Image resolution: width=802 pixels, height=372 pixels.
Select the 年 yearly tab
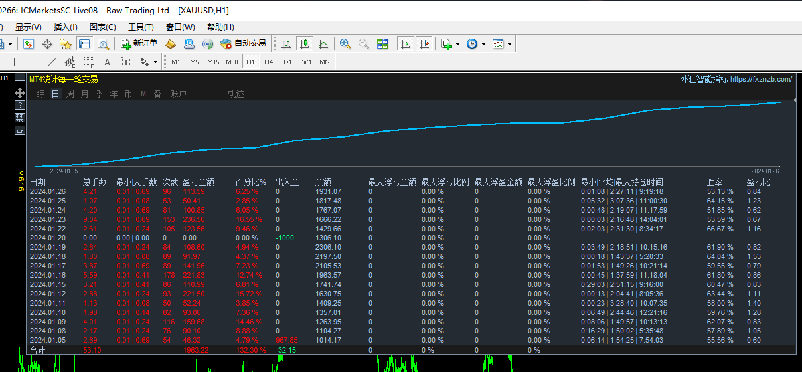pos(114,94)
